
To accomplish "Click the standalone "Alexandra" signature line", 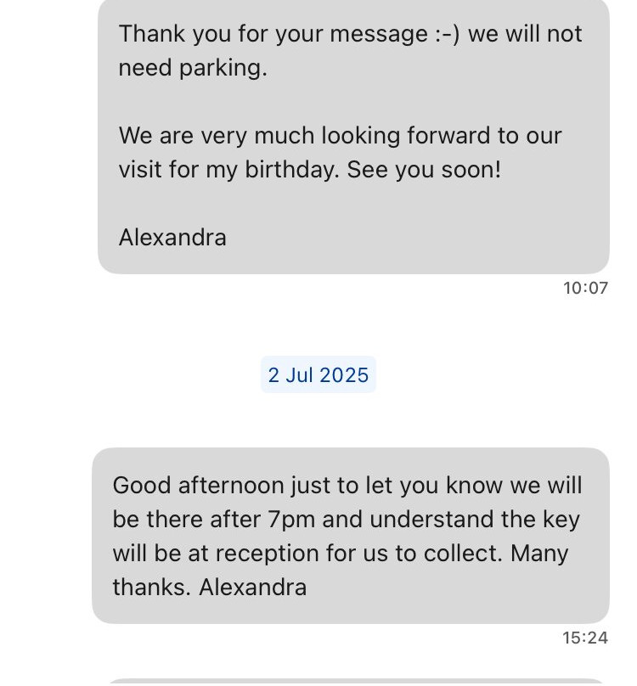I will 172,238.
